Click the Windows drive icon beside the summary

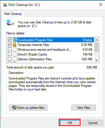tap(11, 23)
